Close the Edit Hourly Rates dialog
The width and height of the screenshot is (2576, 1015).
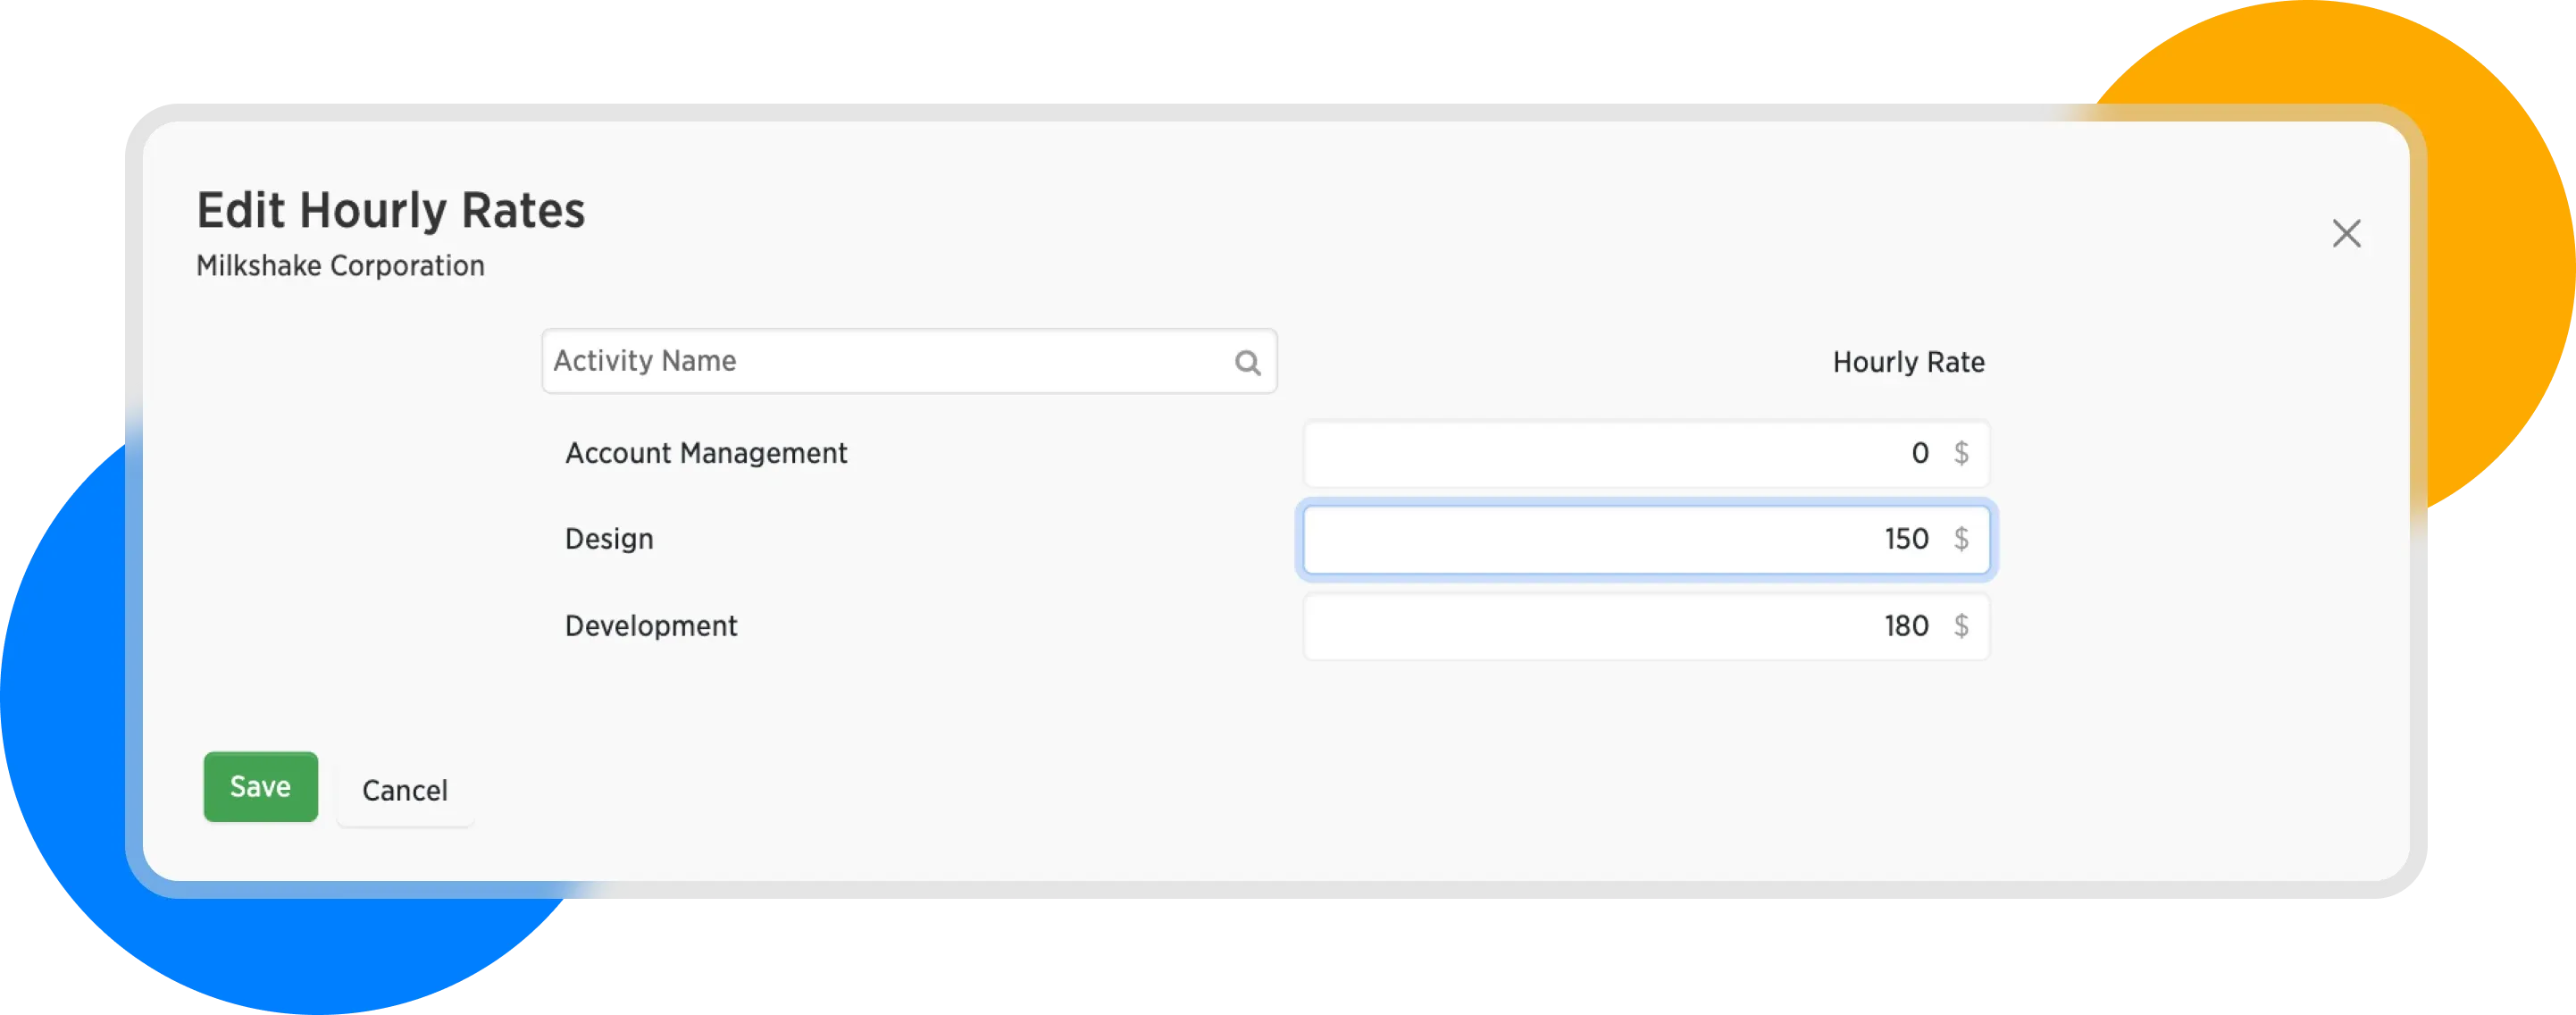[2346, 234]
